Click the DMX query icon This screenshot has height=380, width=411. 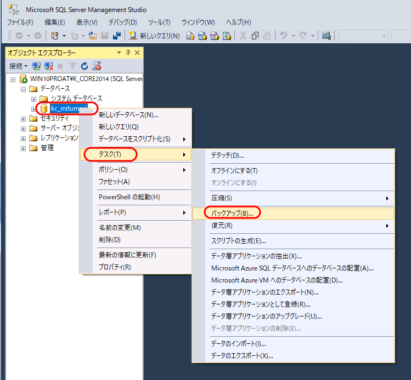215,36
